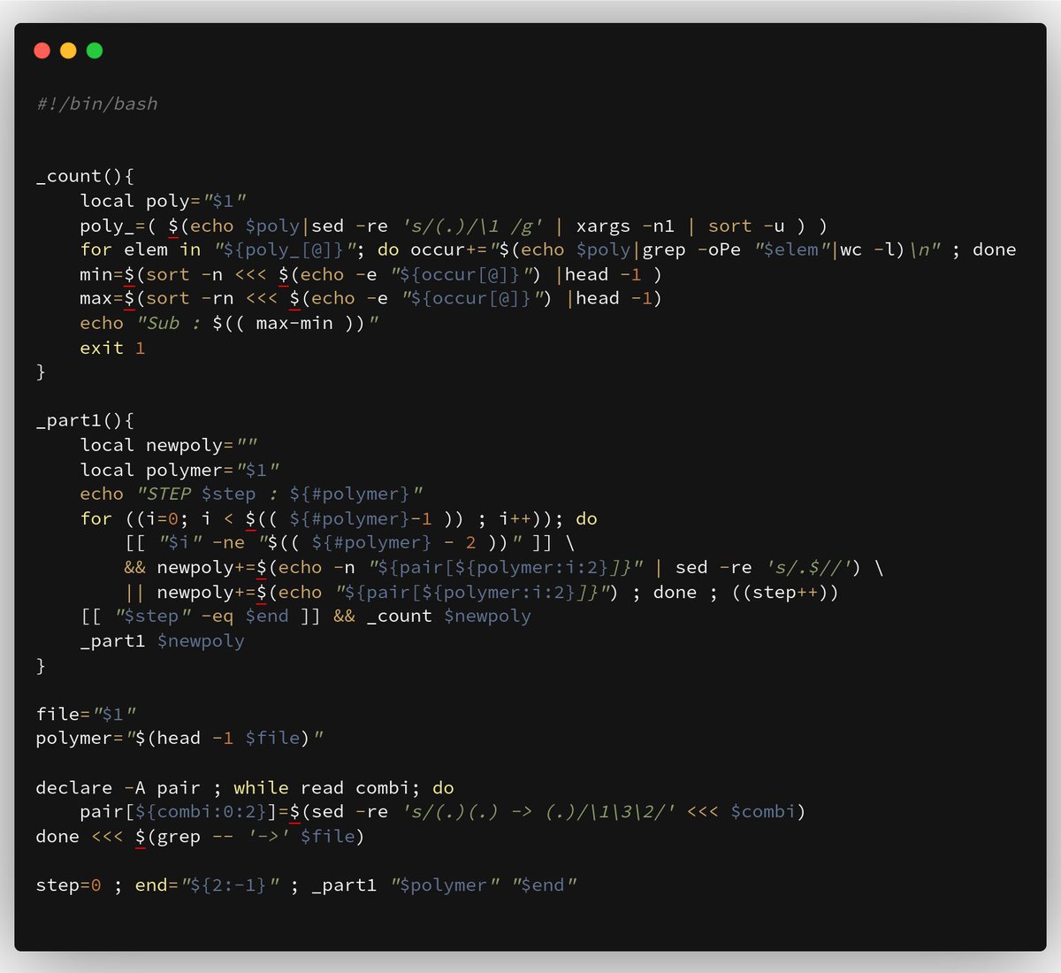The height and width of the screenshot is (973, 1061).
Task: Click the line starting with 'poly_=( $(echo'
Action: [x=454, y=226]
